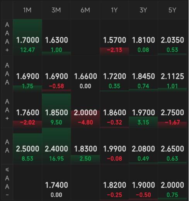
Task: Select the 3M column header
Action: (x=56, y=10)
